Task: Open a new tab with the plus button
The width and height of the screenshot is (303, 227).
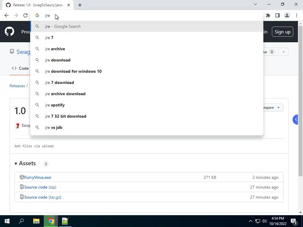Action: click(80, 5)
